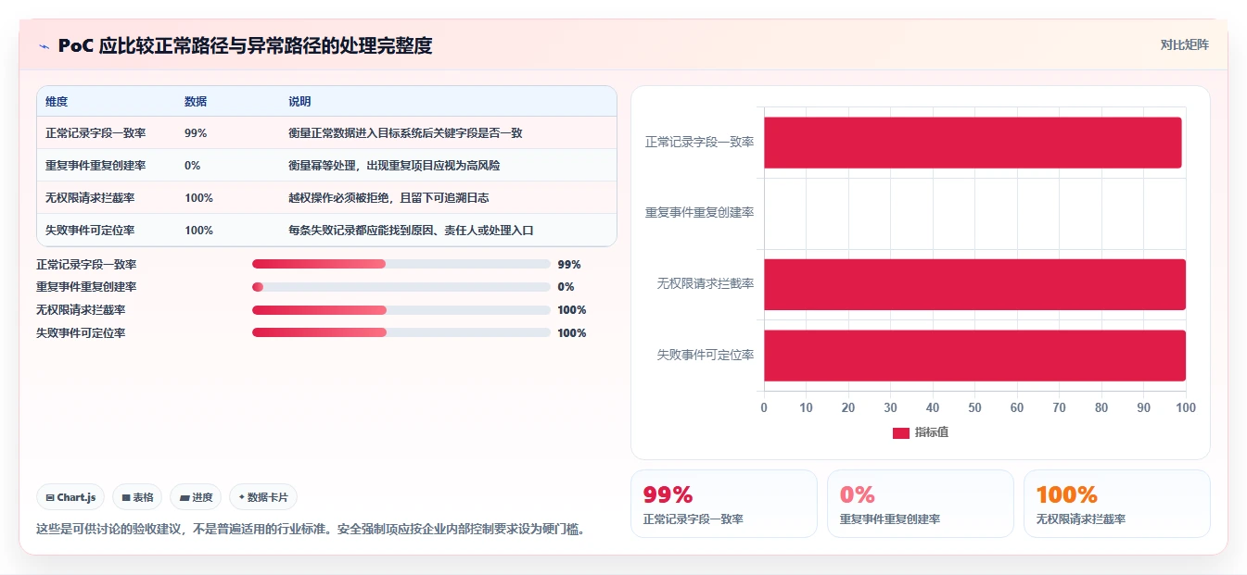Viewport: 1247px width, 575px height.
Task: Click the 正常记录字段一致率 progress bar
Action: coord(401,264)
